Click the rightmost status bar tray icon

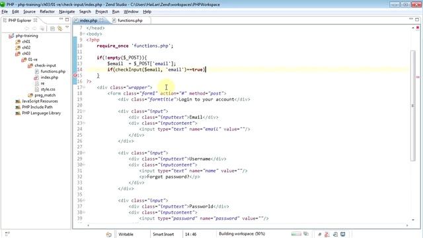point(343,234)
